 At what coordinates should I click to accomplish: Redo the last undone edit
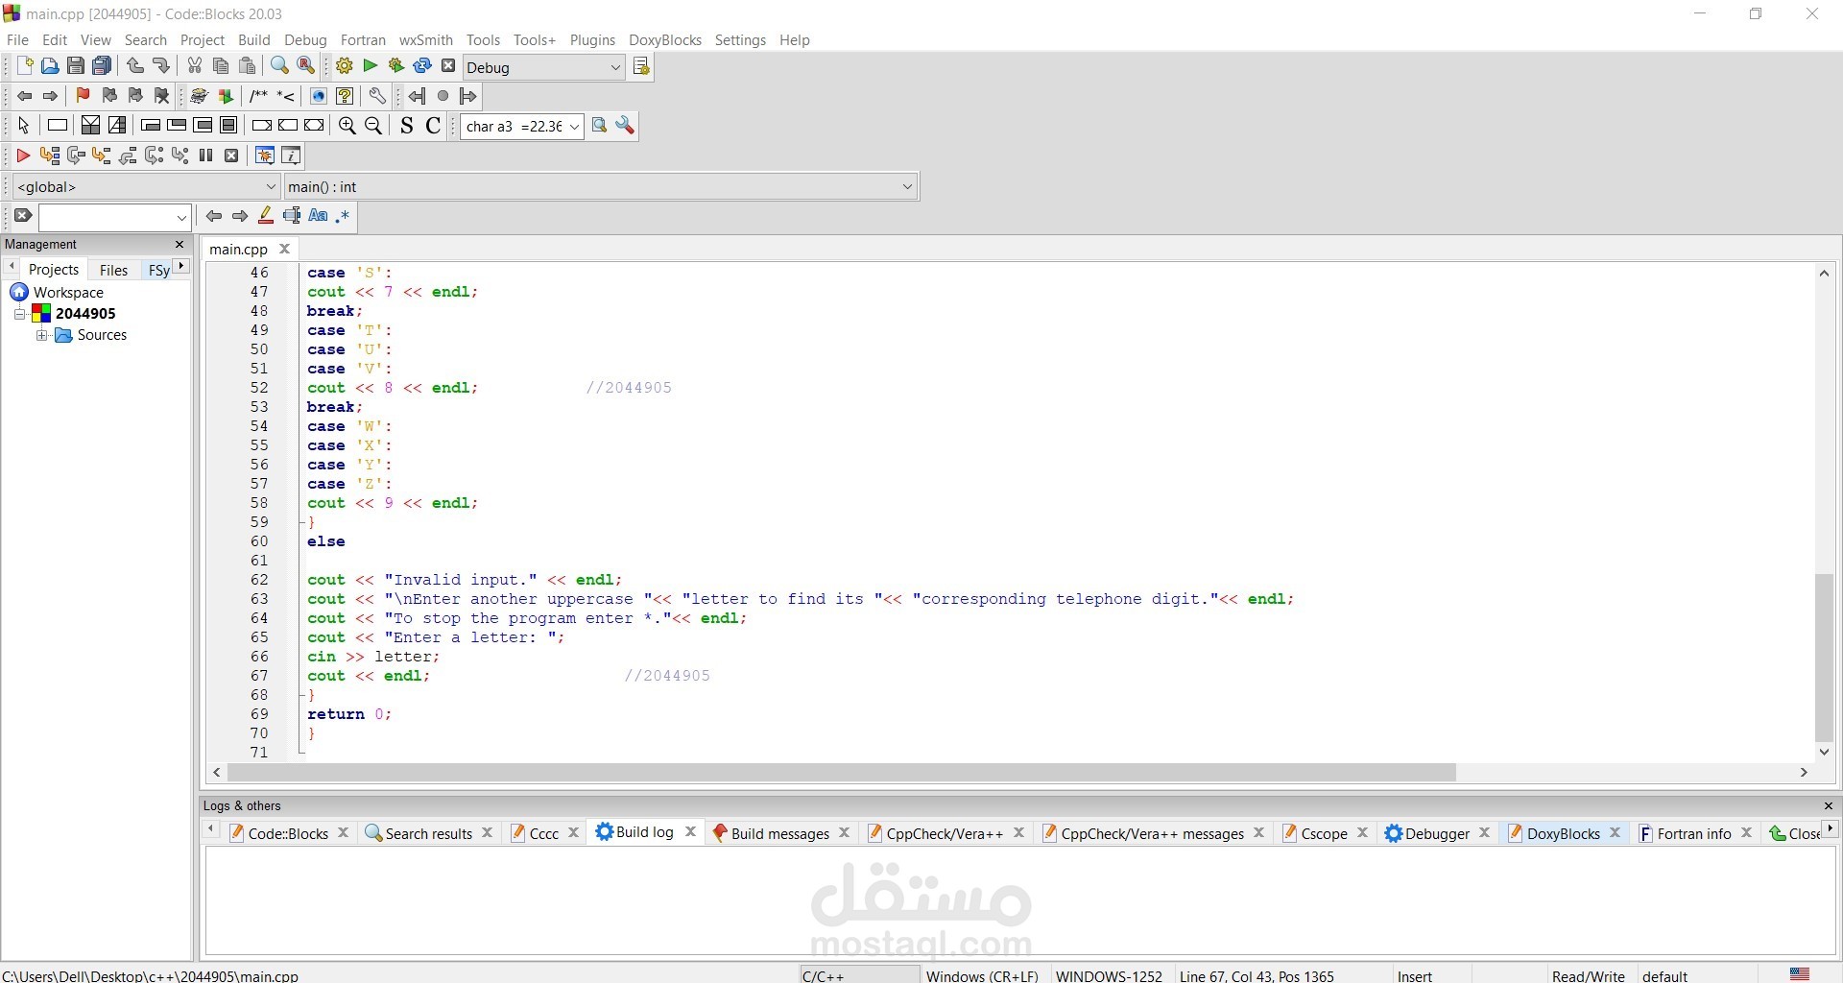coord(161,66)
